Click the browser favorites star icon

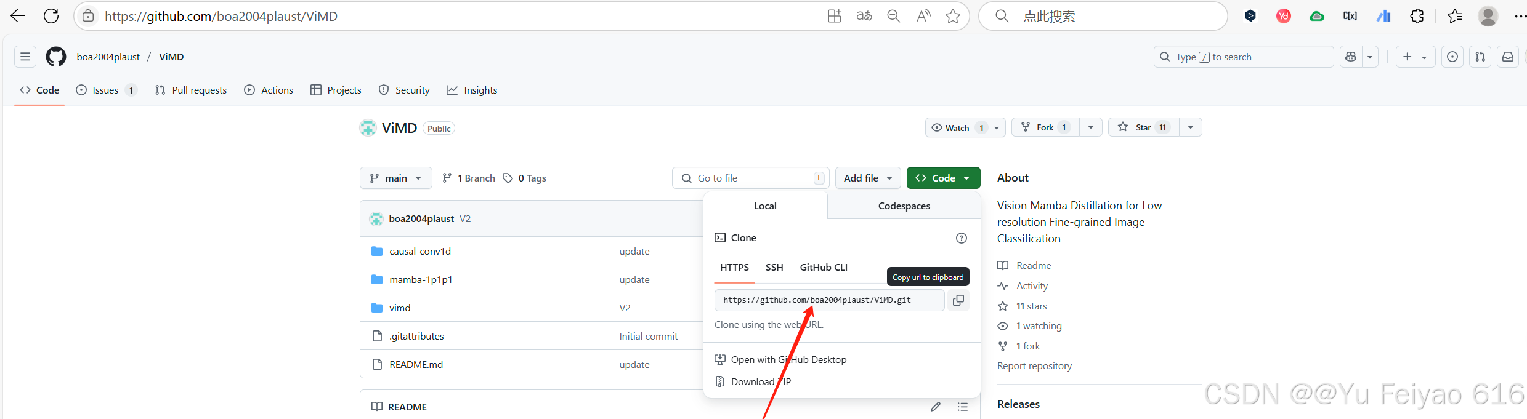(953, 16)
